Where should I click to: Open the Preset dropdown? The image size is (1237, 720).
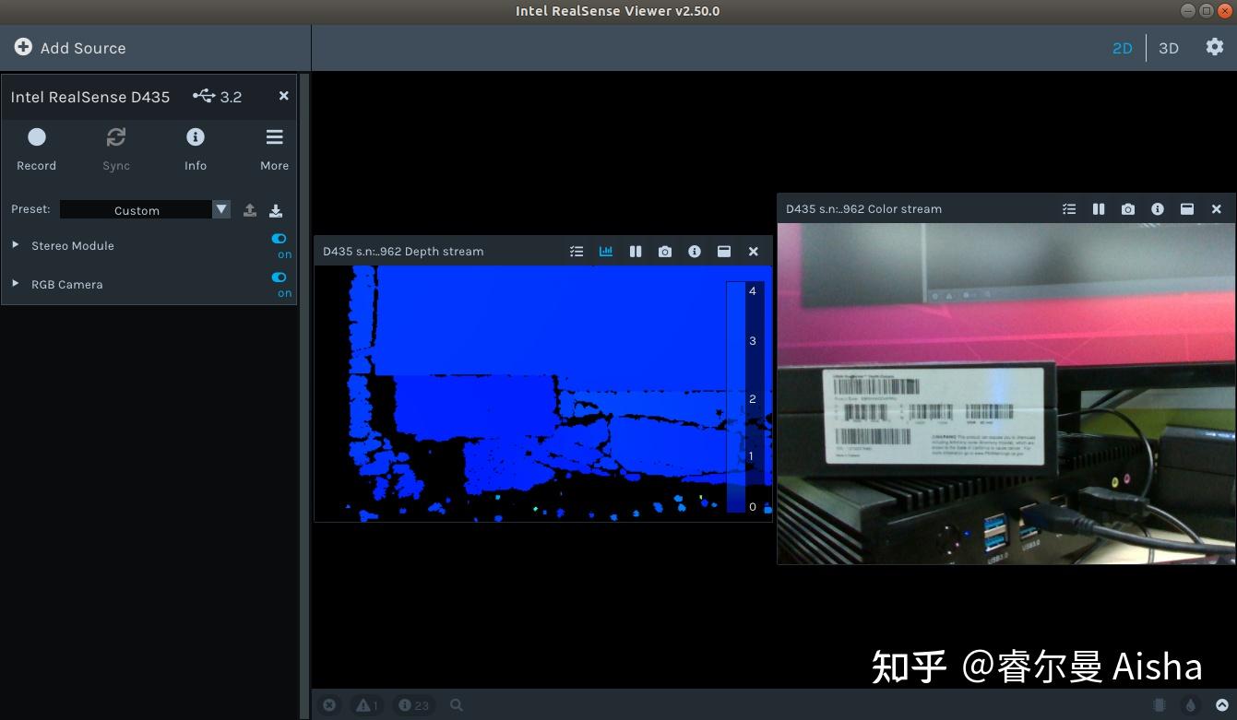(220, 209)
